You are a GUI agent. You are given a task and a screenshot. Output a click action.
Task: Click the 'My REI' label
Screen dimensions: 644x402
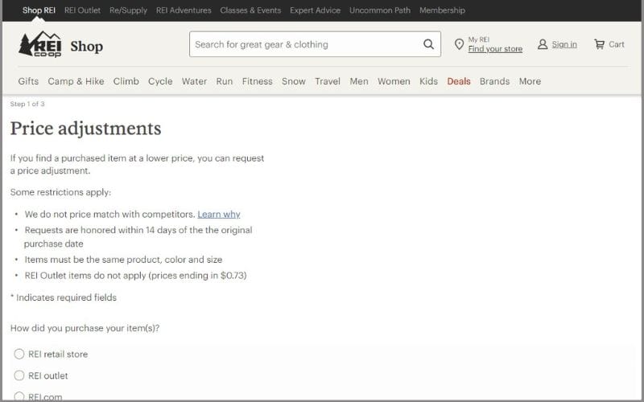479,39
